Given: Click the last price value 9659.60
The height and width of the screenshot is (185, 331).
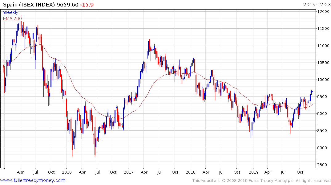Looking at the screenshot, I should pyautogui.click(x=67, y=5).
